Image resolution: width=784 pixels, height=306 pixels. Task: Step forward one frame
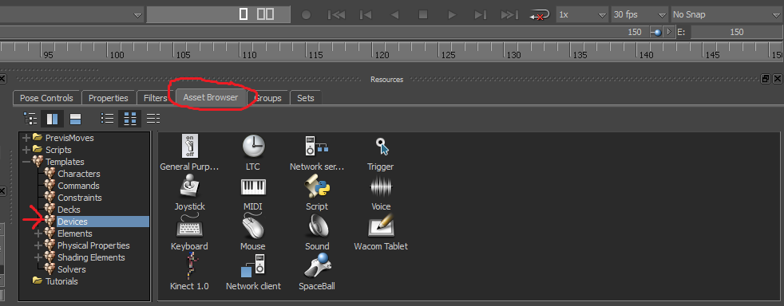pos(481,15)
